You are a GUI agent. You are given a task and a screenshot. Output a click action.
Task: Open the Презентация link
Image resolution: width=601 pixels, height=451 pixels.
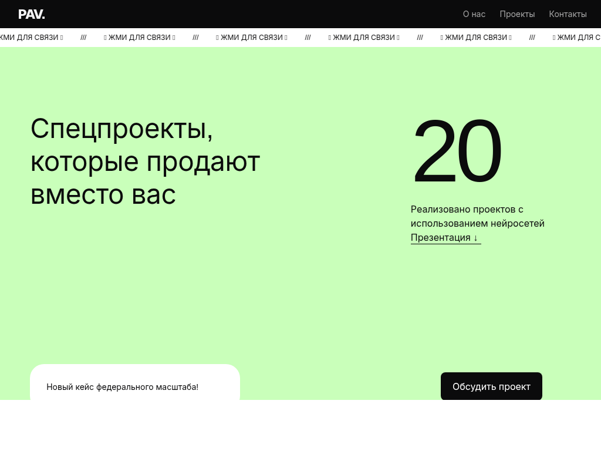(x=441, y=237)
